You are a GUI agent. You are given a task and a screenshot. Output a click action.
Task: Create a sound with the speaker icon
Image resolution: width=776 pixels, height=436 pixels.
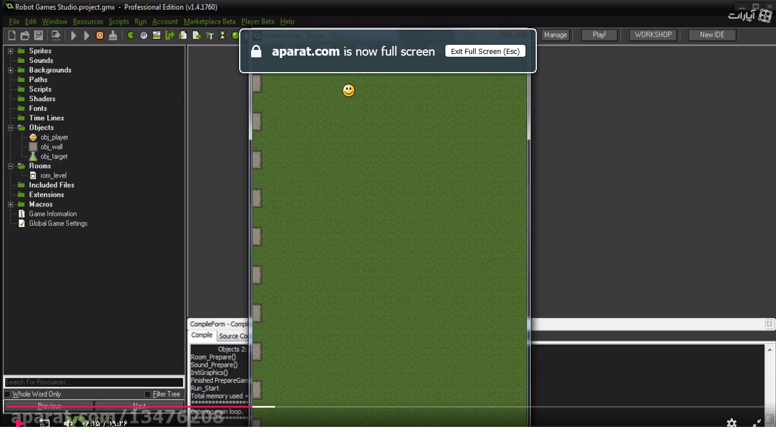click(144, 35)
